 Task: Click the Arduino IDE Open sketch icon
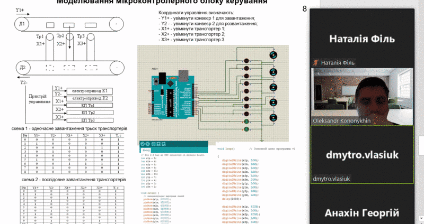point(158,144)
